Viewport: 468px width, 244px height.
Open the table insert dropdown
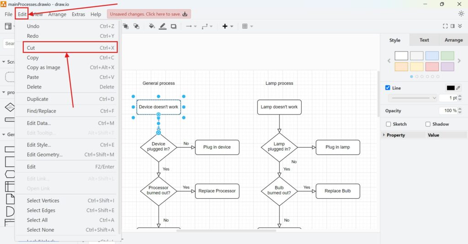247,26
